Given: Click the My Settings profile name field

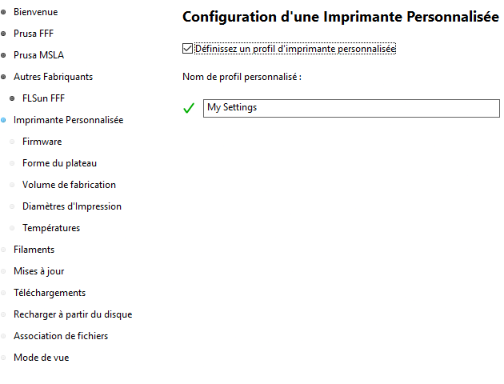Looking at the screenshot, I should pyautogui.click(x=351, y=108).
